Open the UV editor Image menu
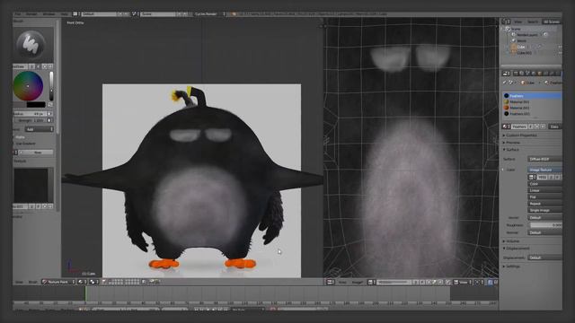 (x=358, y=282)
